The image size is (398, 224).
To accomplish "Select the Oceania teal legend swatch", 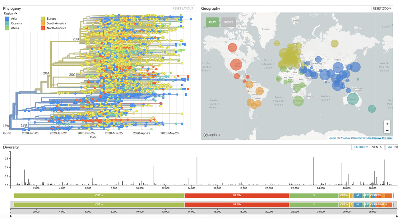I will pos(7,23).
